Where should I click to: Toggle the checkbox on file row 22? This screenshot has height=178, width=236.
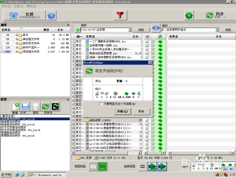[153, 124]
